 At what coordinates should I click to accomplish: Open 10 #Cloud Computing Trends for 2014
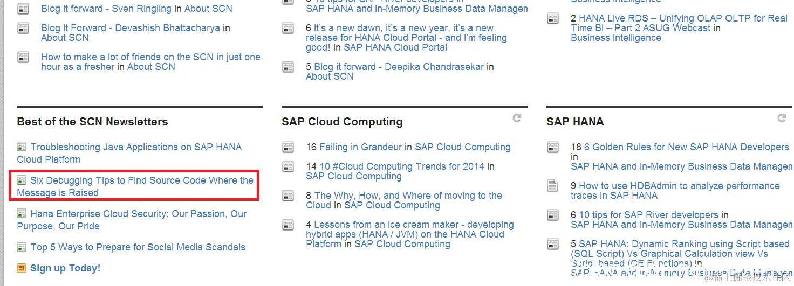click(x=402, y=166)
